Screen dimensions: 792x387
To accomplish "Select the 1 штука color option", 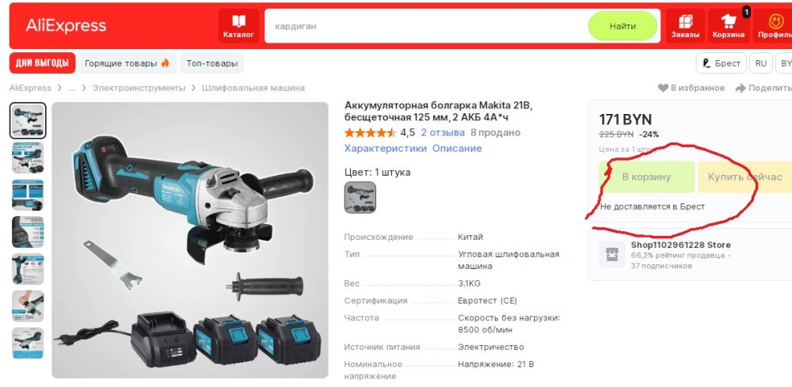I will pos(360,197).
